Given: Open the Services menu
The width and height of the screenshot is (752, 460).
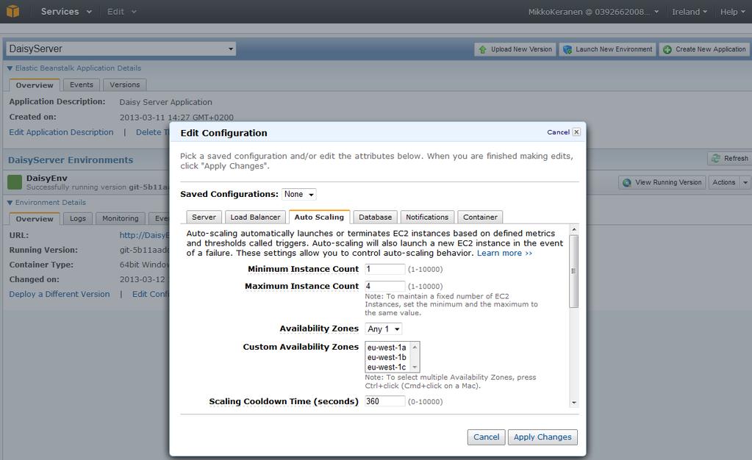Looking at the screenshot, I should pyautogui.click(x=65, y=12).
